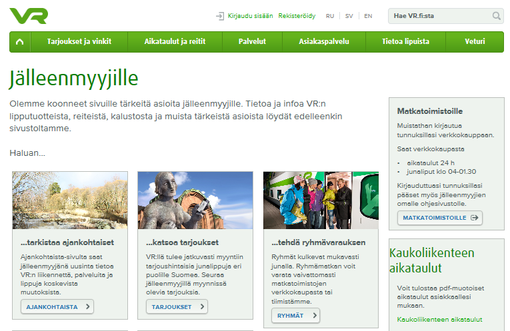
Task: Click the login arrow icon
Action: (220, 16)
